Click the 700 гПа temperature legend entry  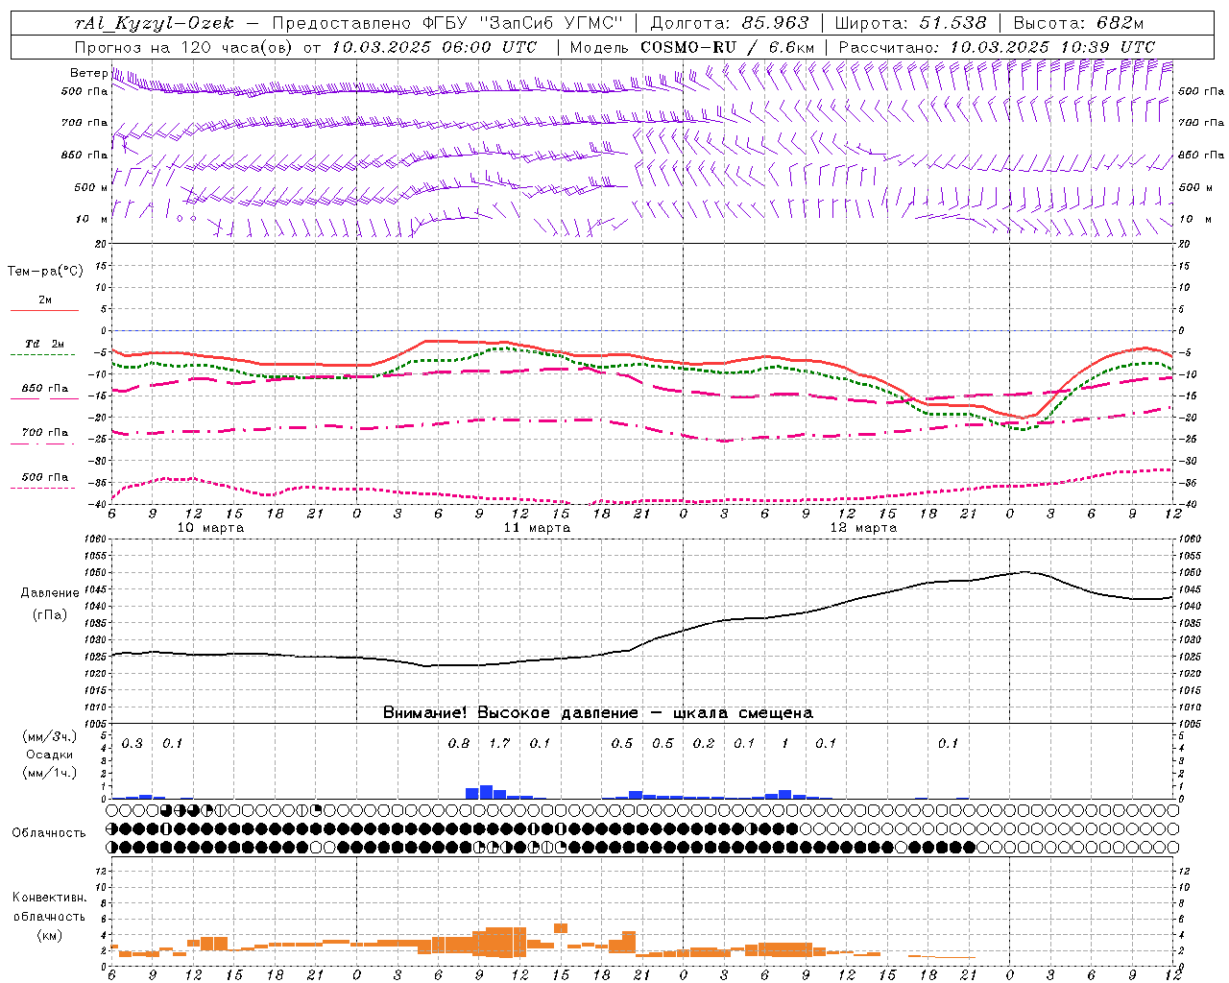[44, 433]
